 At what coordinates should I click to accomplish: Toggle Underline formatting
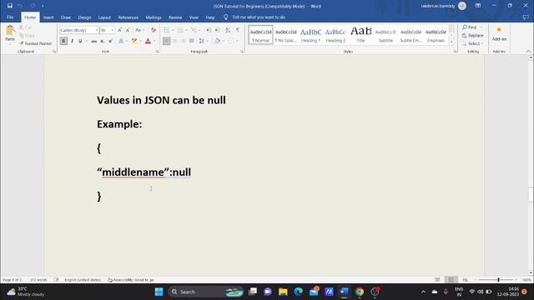80,41
